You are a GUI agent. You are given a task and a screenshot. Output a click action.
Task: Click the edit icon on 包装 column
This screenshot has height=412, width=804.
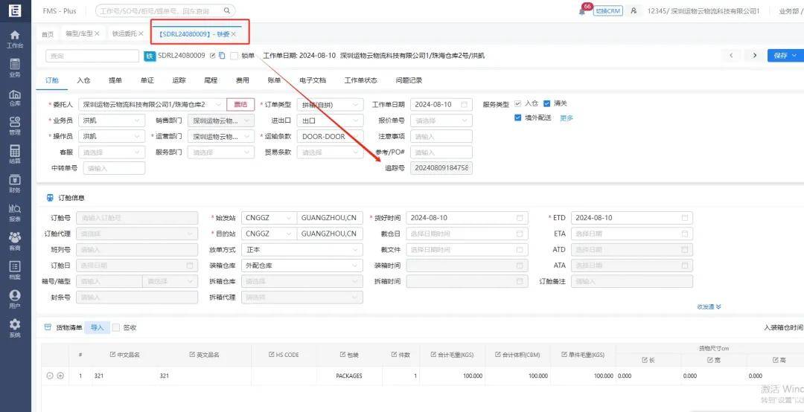(x=342, y=355)
